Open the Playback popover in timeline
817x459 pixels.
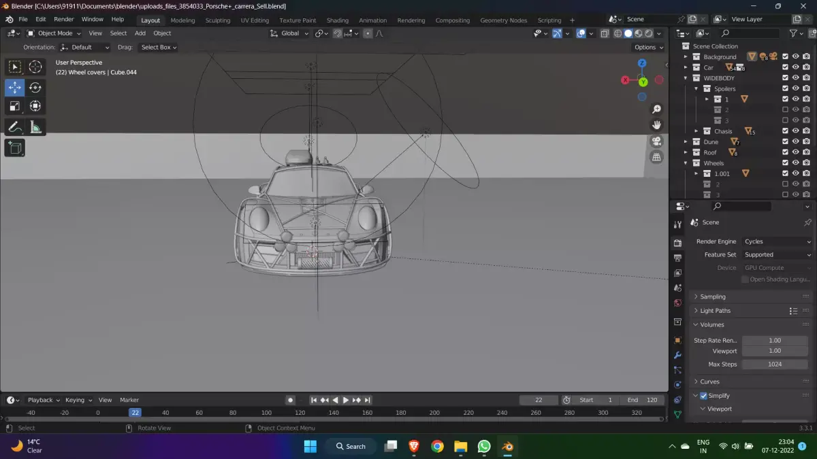coord(44,400)
